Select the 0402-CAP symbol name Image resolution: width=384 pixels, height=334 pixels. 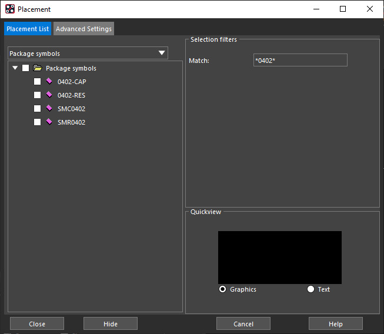(x=72, y=82)
